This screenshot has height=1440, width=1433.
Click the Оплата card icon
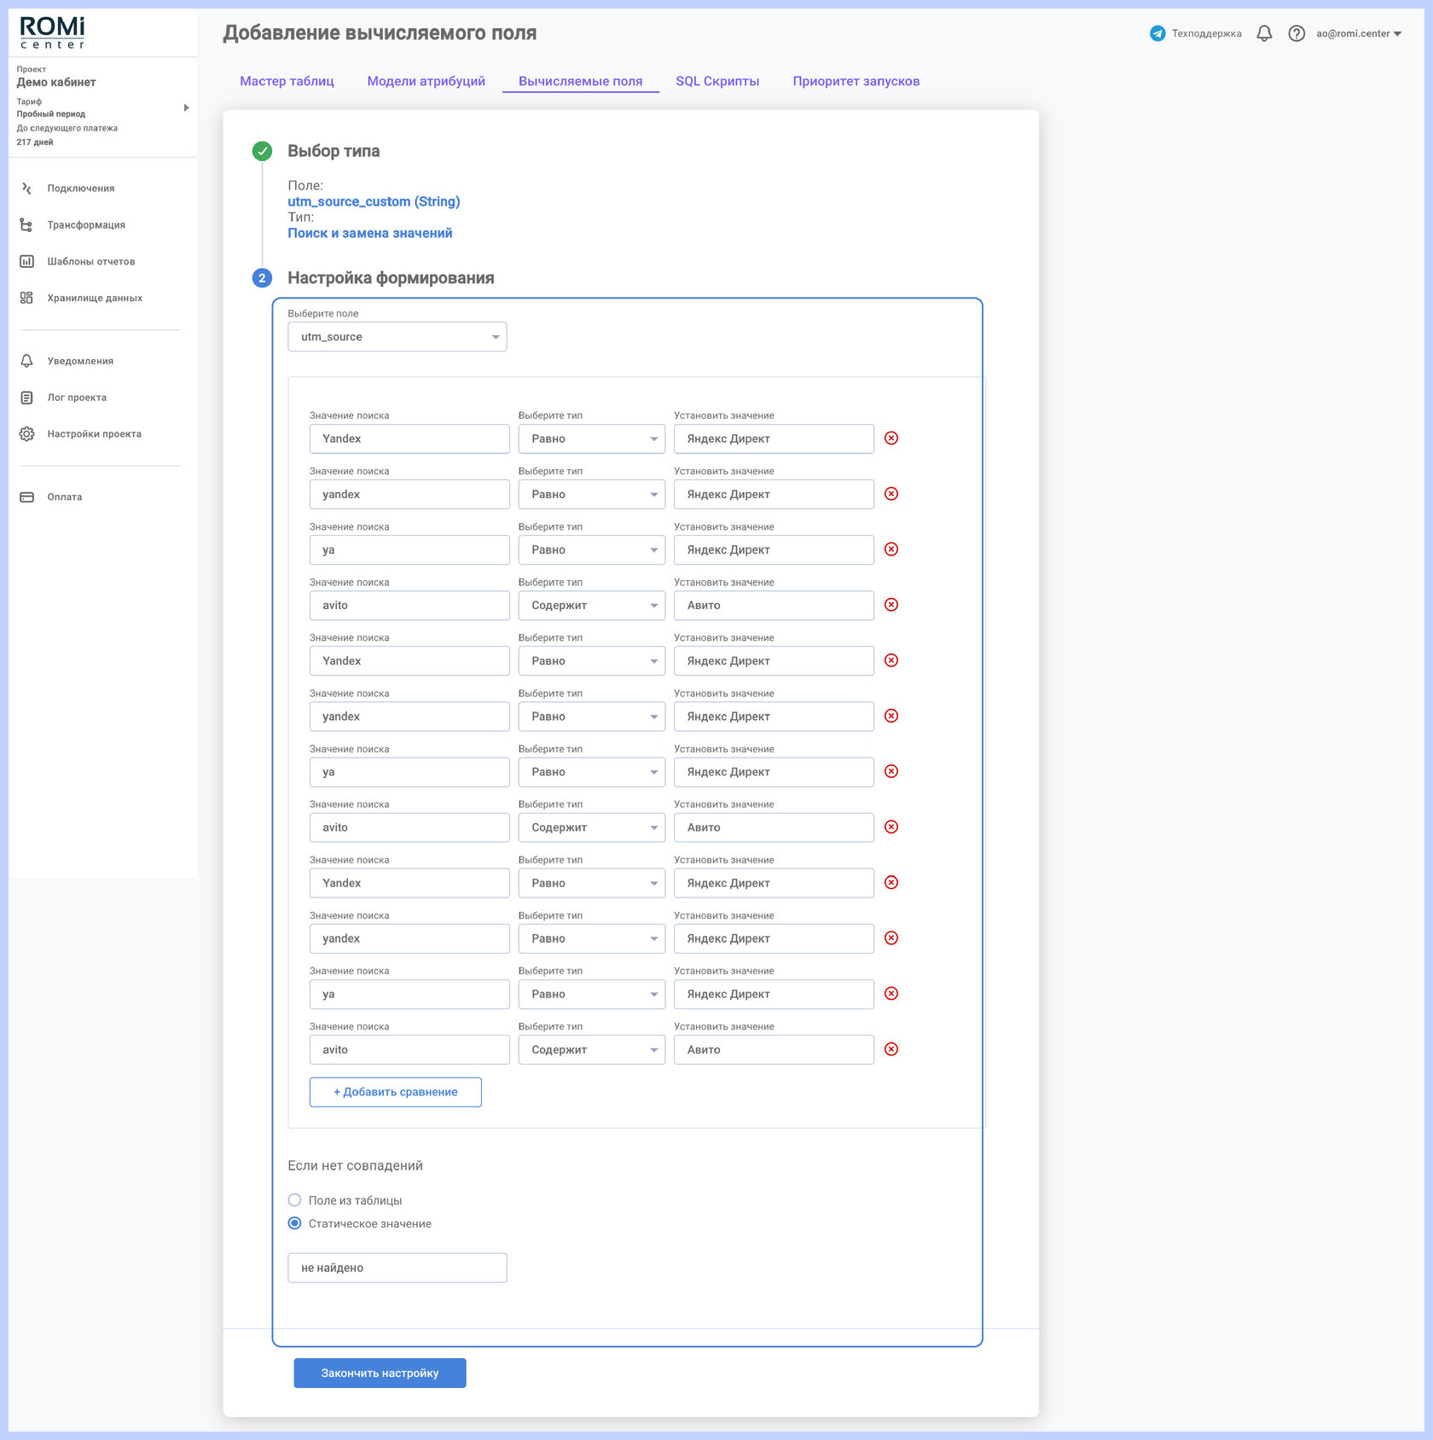click(26, 497)
